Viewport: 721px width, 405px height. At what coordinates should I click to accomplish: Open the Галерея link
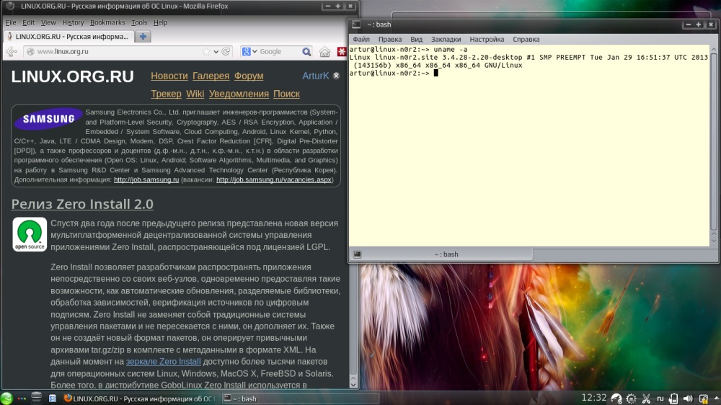click(211, 76)
